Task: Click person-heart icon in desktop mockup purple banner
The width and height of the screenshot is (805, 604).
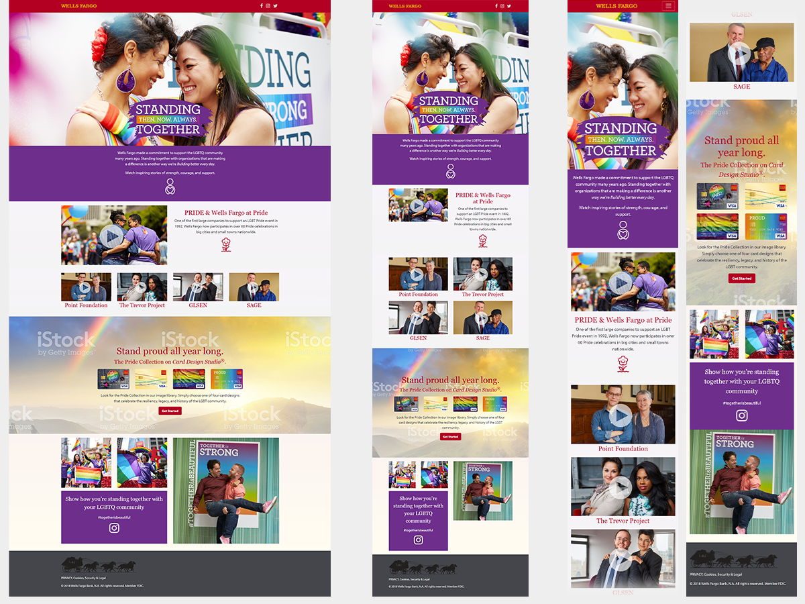Action: point(170,187)
